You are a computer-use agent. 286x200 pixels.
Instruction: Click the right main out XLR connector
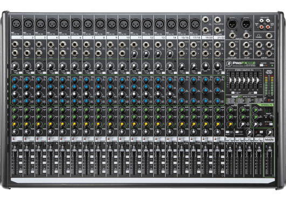[246, 24]
